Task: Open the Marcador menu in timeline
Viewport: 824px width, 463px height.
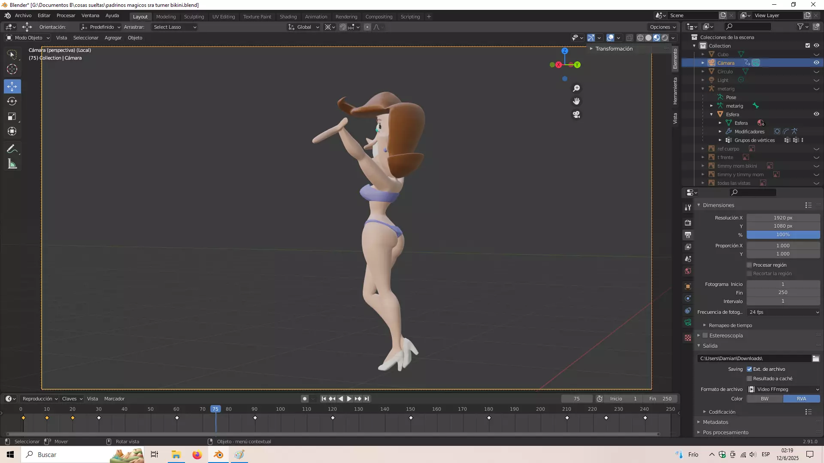Action: click(x=114, y=399)
